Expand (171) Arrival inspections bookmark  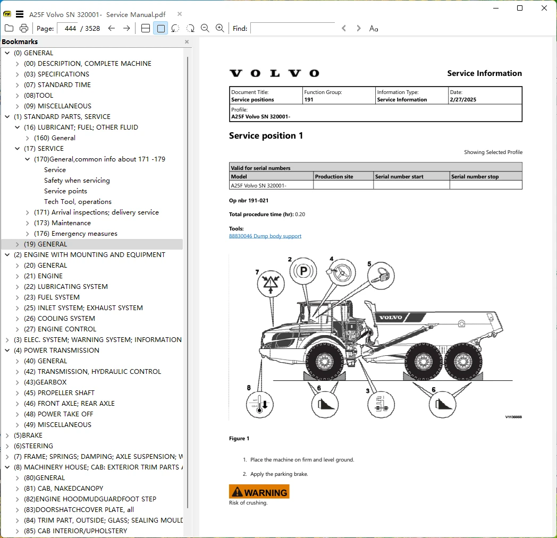[x=27, y=212]
